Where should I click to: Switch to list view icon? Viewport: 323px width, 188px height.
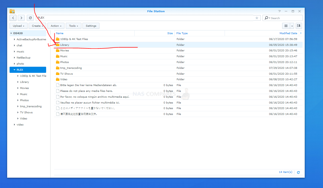(x=286, y=26)
